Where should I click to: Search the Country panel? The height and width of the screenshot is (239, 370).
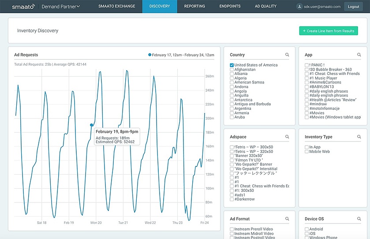[287, 55]
